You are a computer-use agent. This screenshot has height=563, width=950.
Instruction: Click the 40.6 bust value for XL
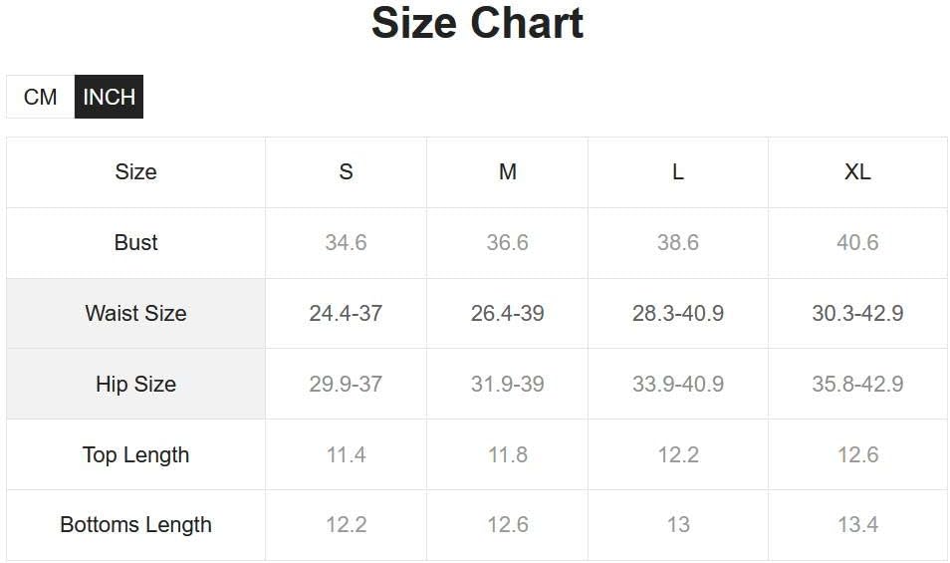[857, 243]
